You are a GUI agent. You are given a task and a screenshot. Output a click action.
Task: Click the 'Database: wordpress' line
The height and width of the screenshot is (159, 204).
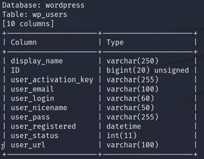click(43, 5)
